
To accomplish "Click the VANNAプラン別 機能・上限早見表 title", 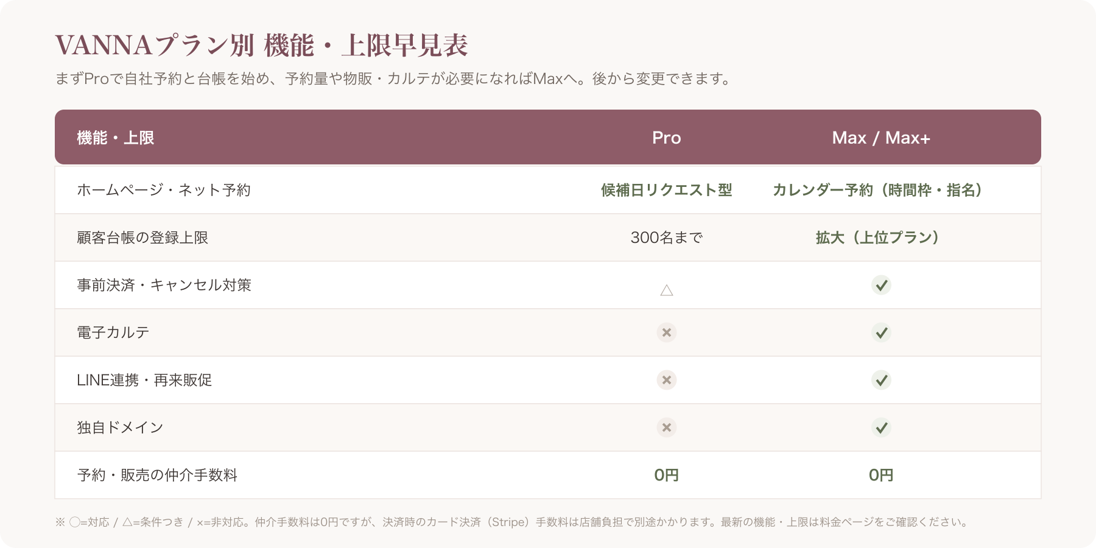I will coord(262,46).
